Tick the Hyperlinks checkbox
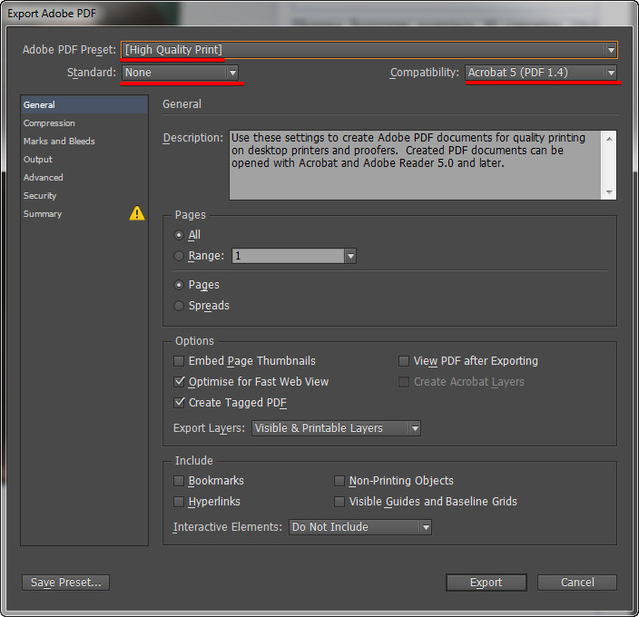Viewport: 639px width, 617px height. (179, 502)
